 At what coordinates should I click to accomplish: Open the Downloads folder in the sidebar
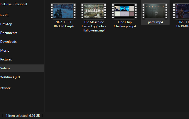coord(8,42)
